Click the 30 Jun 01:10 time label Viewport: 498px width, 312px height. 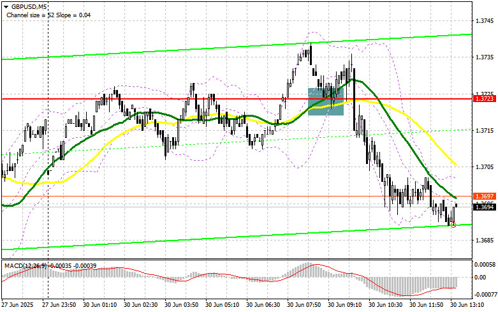tap(99, 305)
